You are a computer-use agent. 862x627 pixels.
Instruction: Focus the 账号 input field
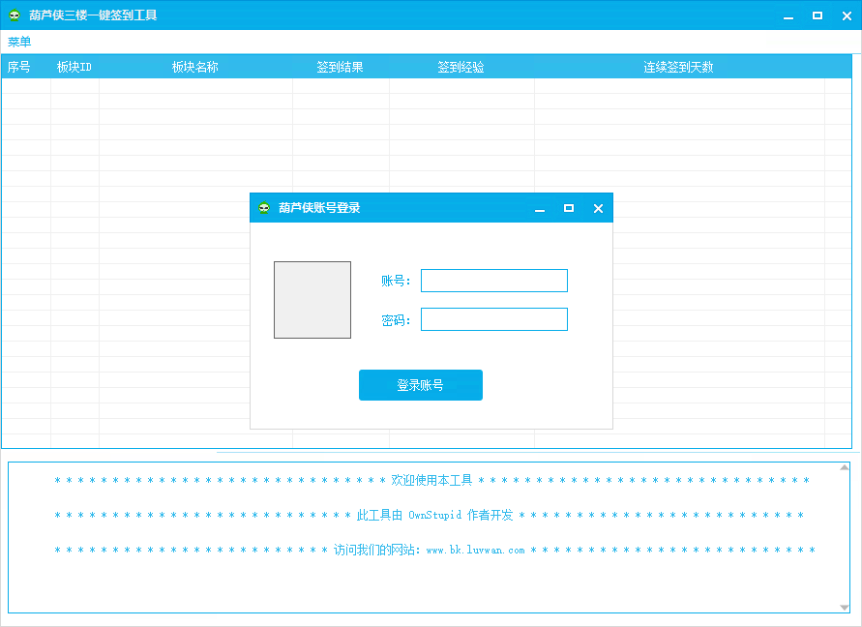click(x=494, y=281)
